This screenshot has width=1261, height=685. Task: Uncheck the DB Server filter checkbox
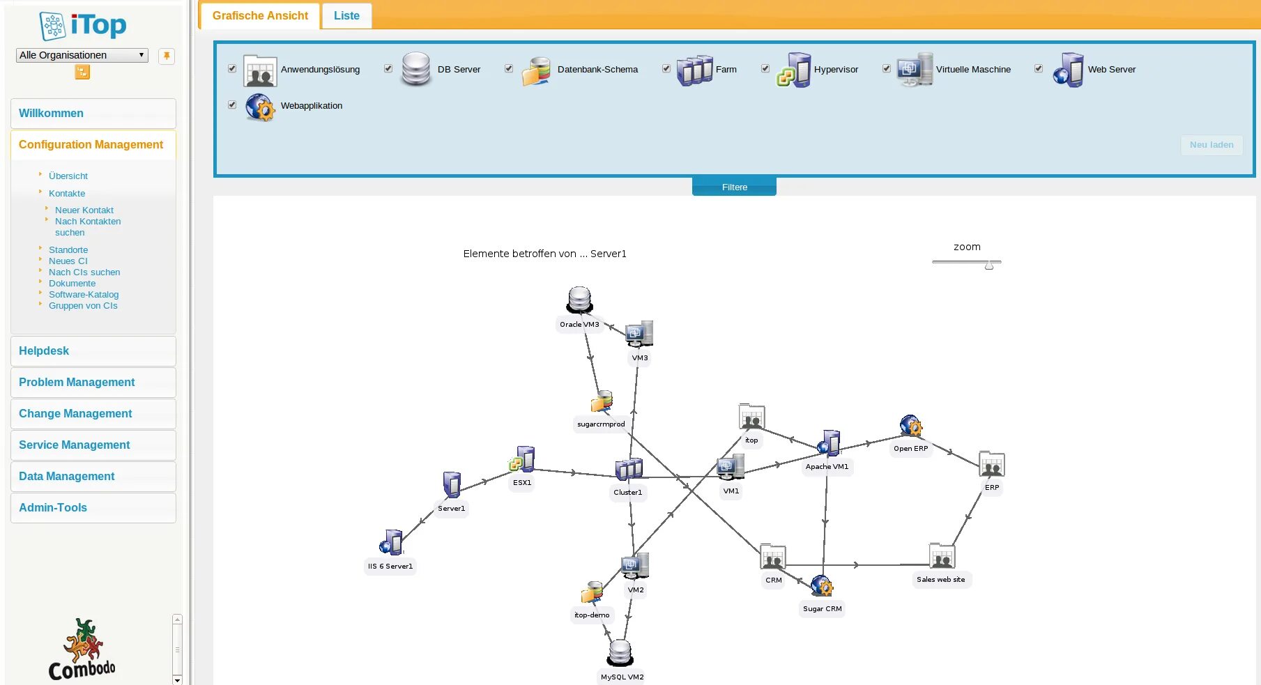[388, 68]
